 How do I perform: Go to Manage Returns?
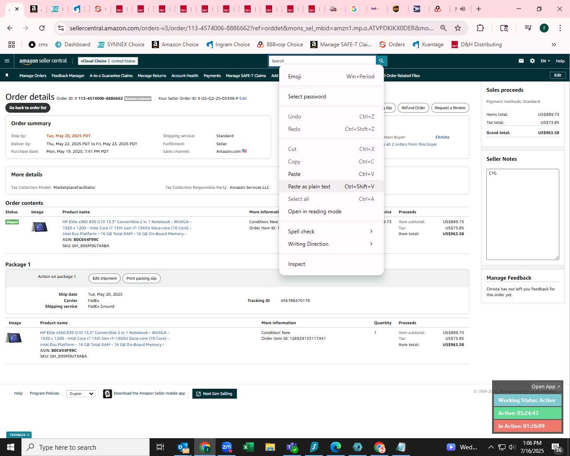click(152, 76)
